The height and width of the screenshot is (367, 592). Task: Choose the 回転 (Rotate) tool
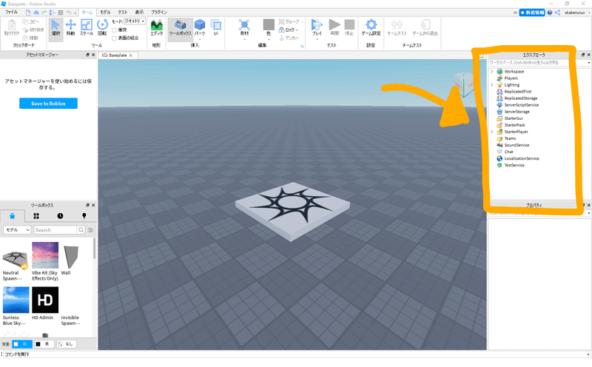[102, 28]
